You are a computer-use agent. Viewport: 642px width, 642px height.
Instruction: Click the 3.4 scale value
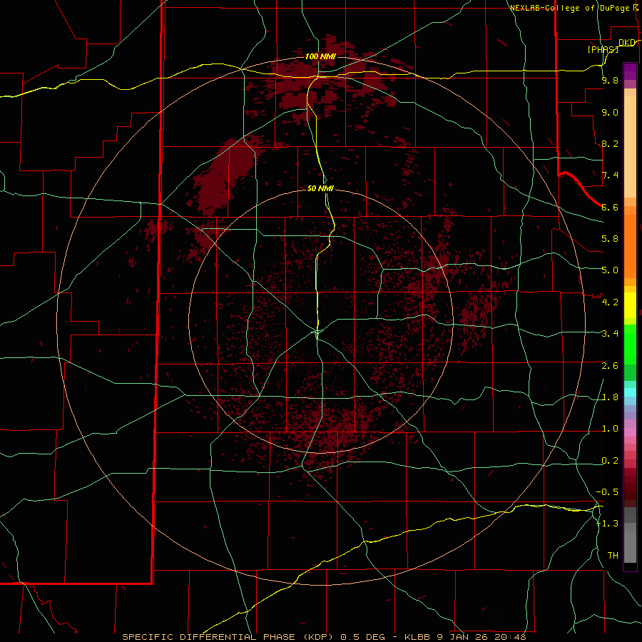click(610, 334)
